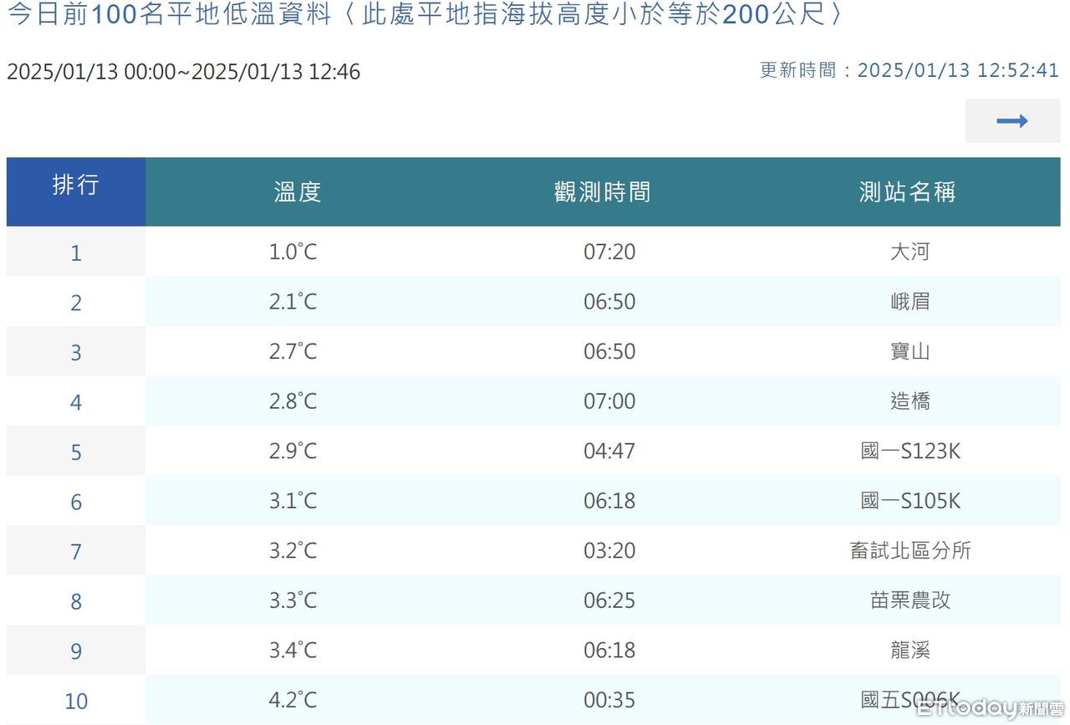The width and height of the screenshot is (1070, 725).
Task: Click the 1.0°C temperature cell
Action: coord(293,252)
